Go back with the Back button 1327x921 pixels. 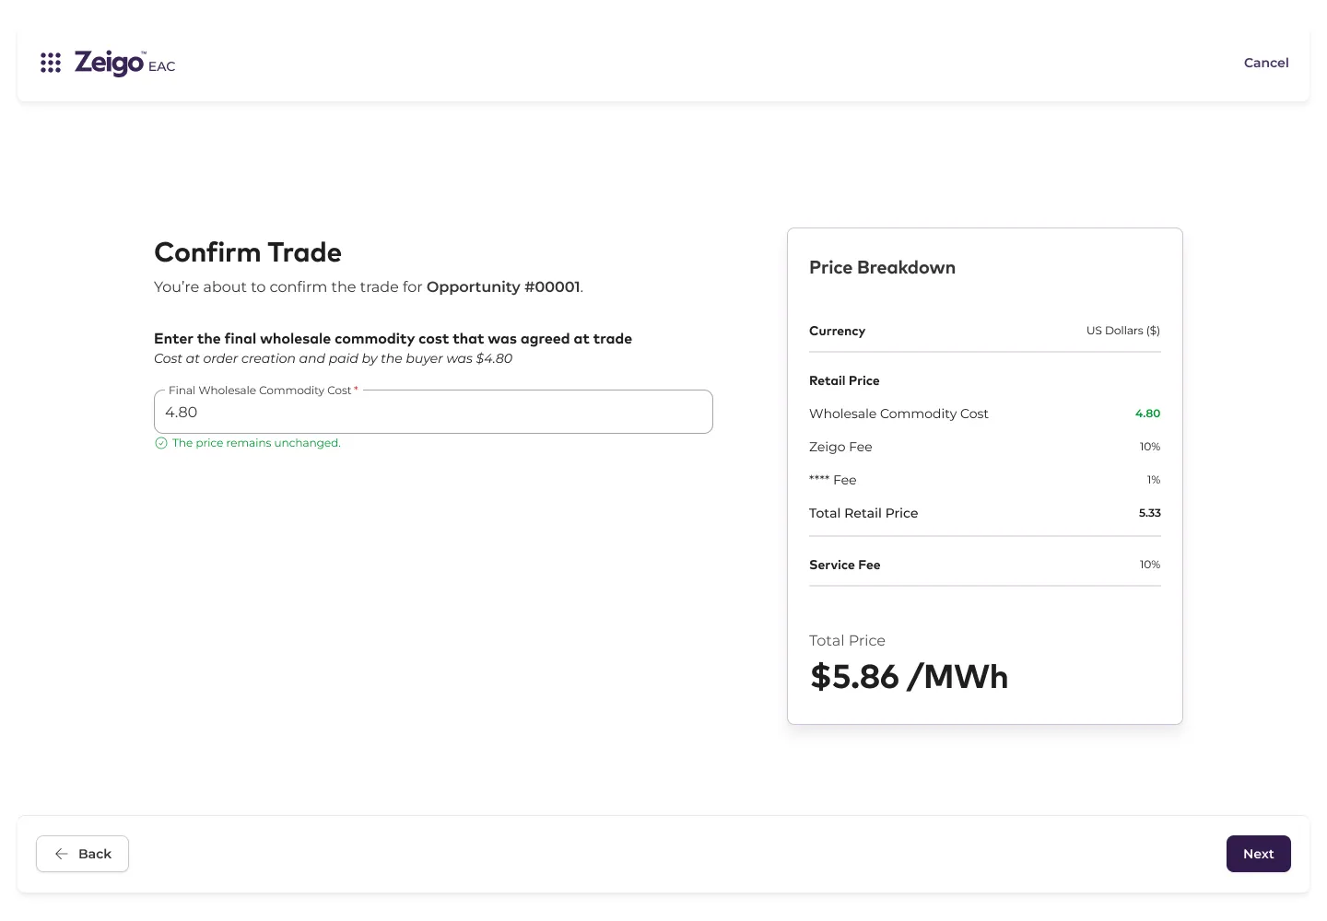tap(82, 854)
